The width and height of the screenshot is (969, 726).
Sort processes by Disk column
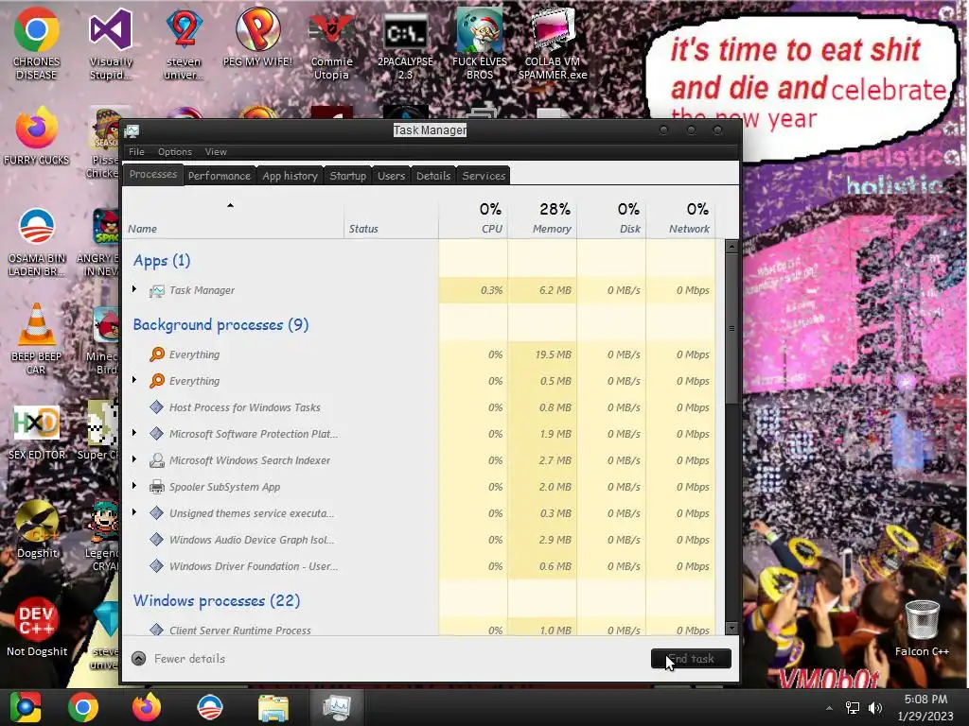point(612,219)
